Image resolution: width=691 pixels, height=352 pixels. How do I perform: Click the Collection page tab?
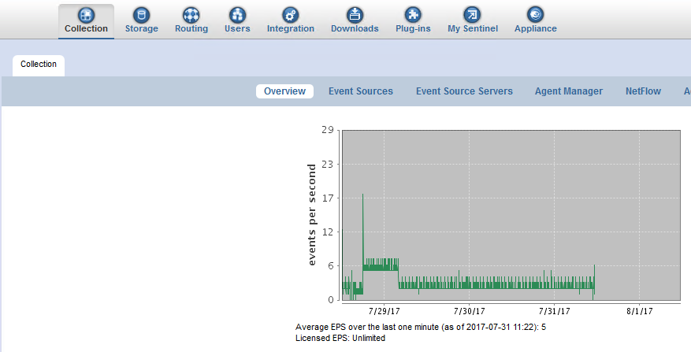pyautogui.click(x=39, y=65)
